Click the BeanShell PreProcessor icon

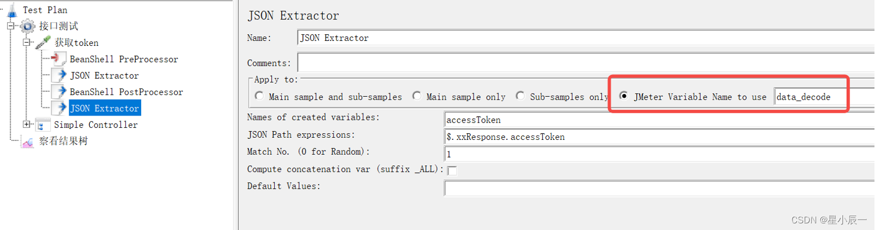pos(59,59)
